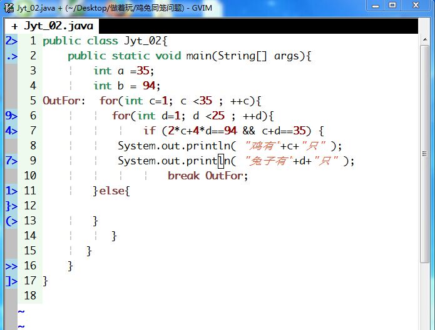Click the scrollbar up arrow
The height and width of the screenshot is (330, 435).
[x=425, y=40]
